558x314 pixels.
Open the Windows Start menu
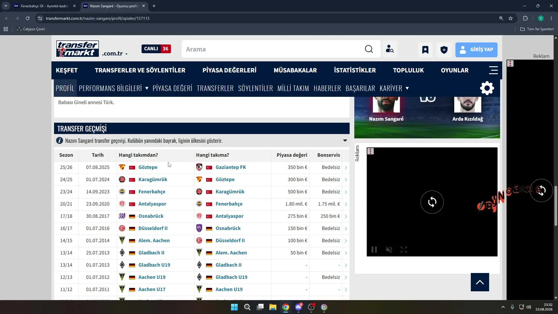pyautogui.click(x=235, y=307)
